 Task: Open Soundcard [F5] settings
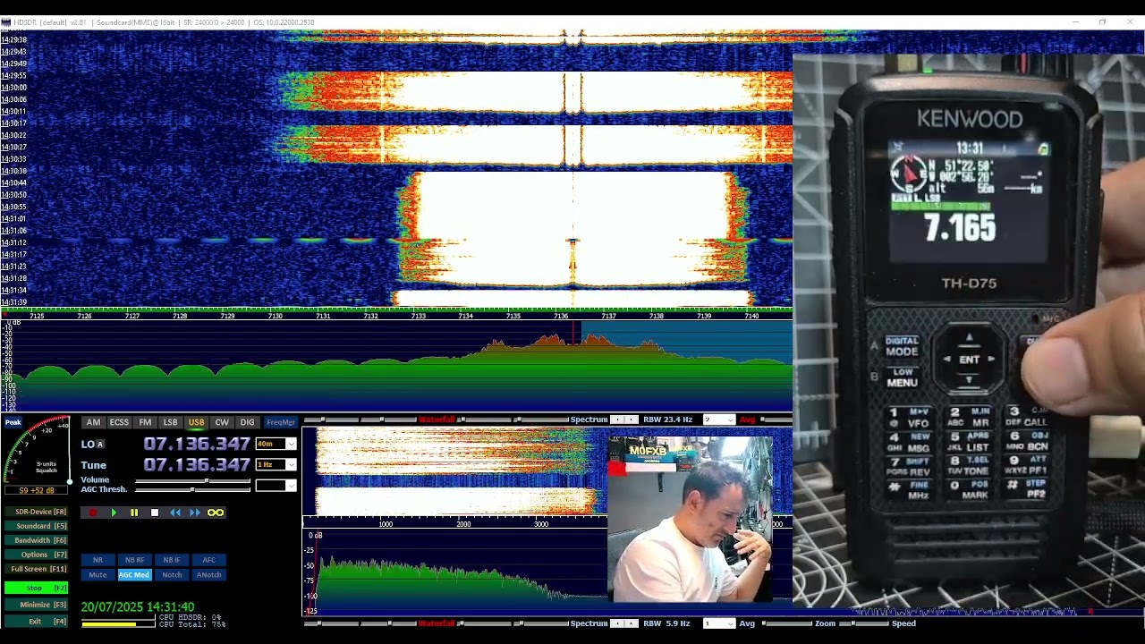click(36, 526)
